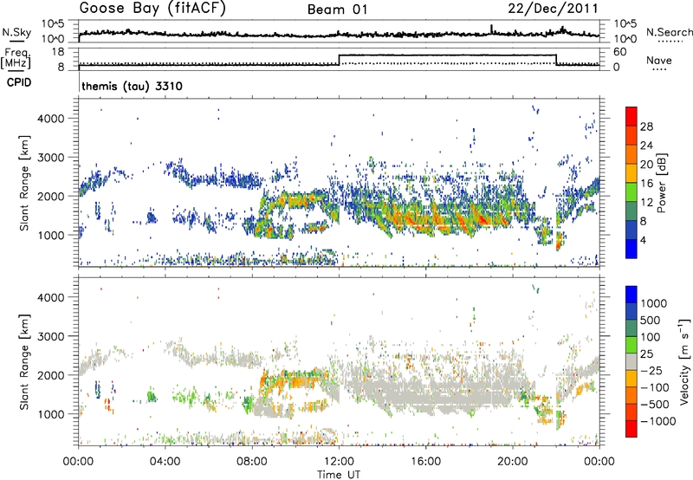693x480 pixels.
Task: Click the sky noise spike near 19:00 UT
Action: 491,29
